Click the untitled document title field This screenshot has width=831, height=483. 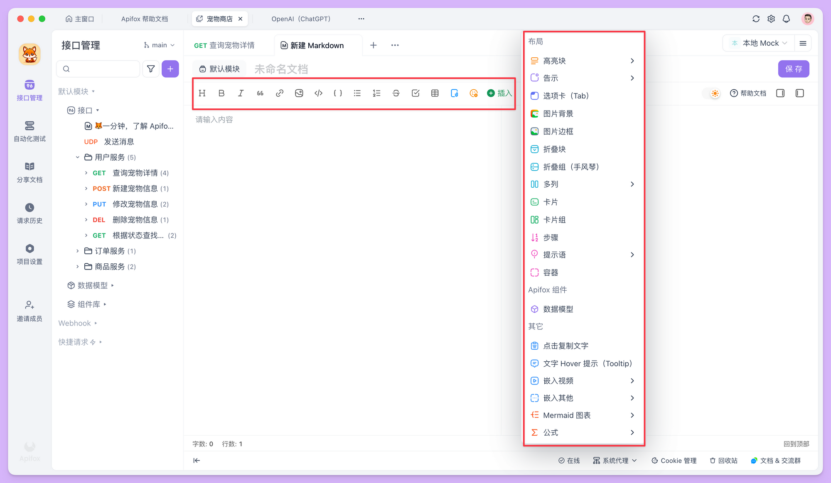tap(281, 69)
